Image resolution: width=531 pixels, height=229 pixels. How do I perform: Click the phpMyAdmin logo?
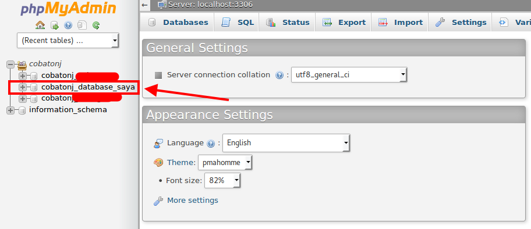(x=68, y=9)
